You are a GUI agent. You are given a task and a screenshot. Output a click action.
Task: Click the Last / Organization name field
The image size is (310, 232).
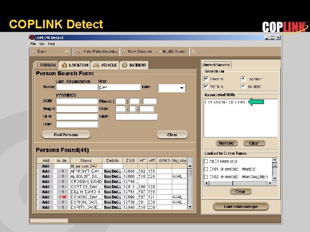(x=77, y=87)
